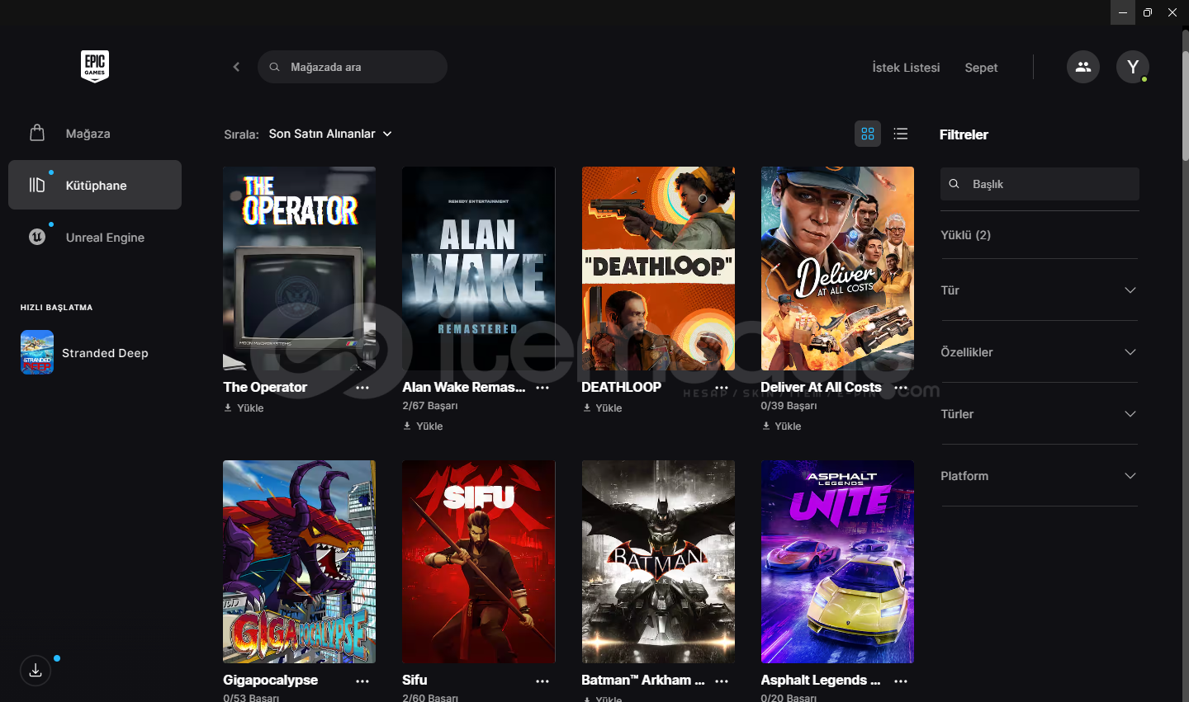Screen dimensions: 1189x702
Task: Open DEATHLOOP cover thumbnail
Action: 658,269
